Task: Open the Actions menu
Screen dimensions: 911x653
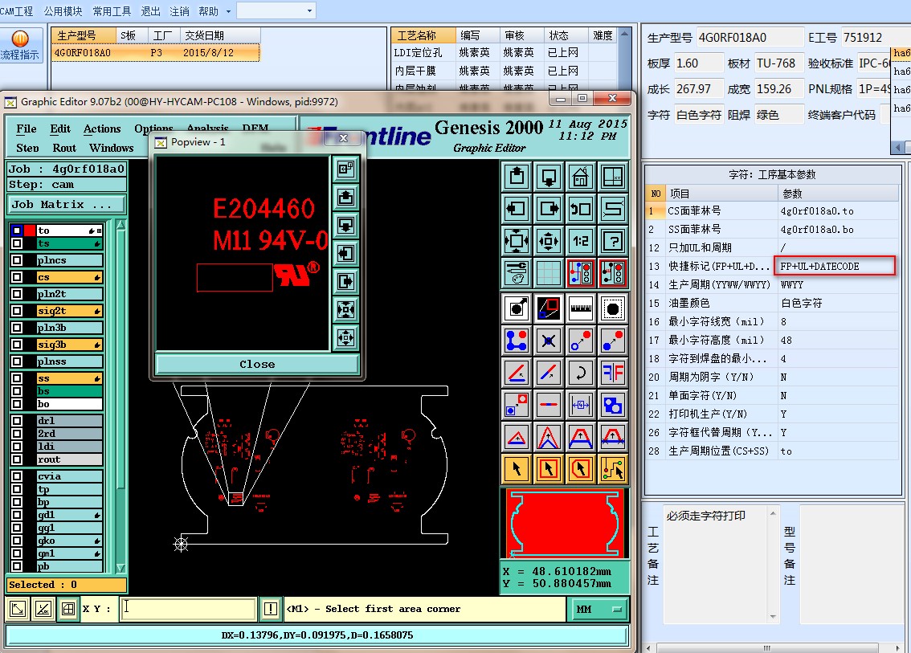Action: pos(102,129)
